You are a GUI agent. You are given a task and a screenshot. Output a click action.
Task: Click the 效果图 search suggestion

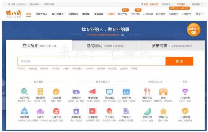click(x=134, y=69)
